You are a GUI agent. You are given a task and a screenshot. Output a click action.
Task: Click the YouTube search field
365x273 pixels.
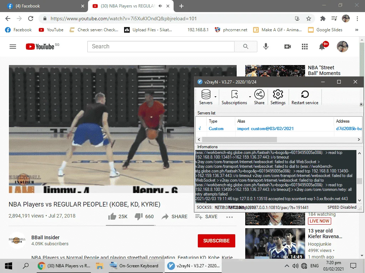pyautogui.click(x=161, y=47)
